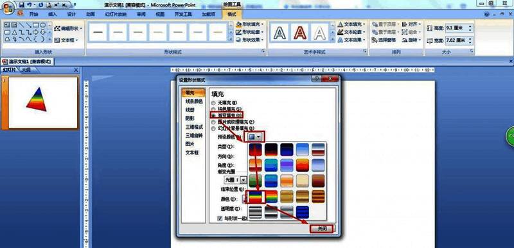
Task: Open size group dialog launcher
Action: [x=472, y=52]
